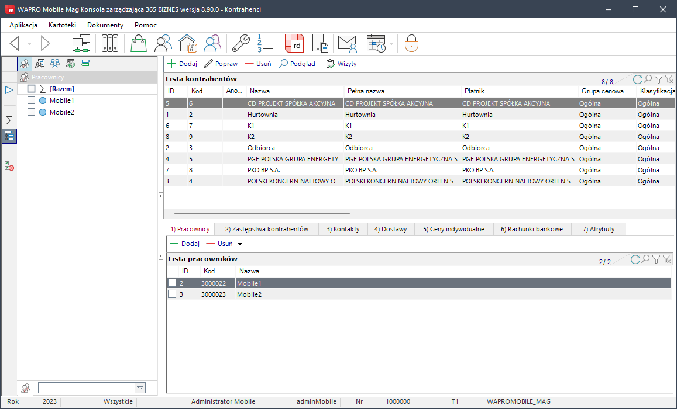Open the network computers icon in main toolbar
Screen dimensions: 677x409
(x=81, y=43)
